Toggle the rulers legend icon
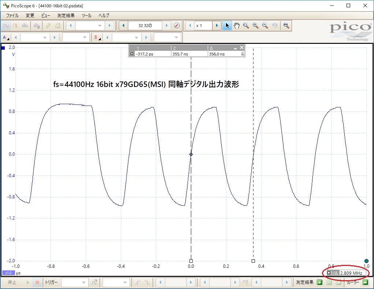The height and width of the screenshot is (289, 374). point(366,282)
